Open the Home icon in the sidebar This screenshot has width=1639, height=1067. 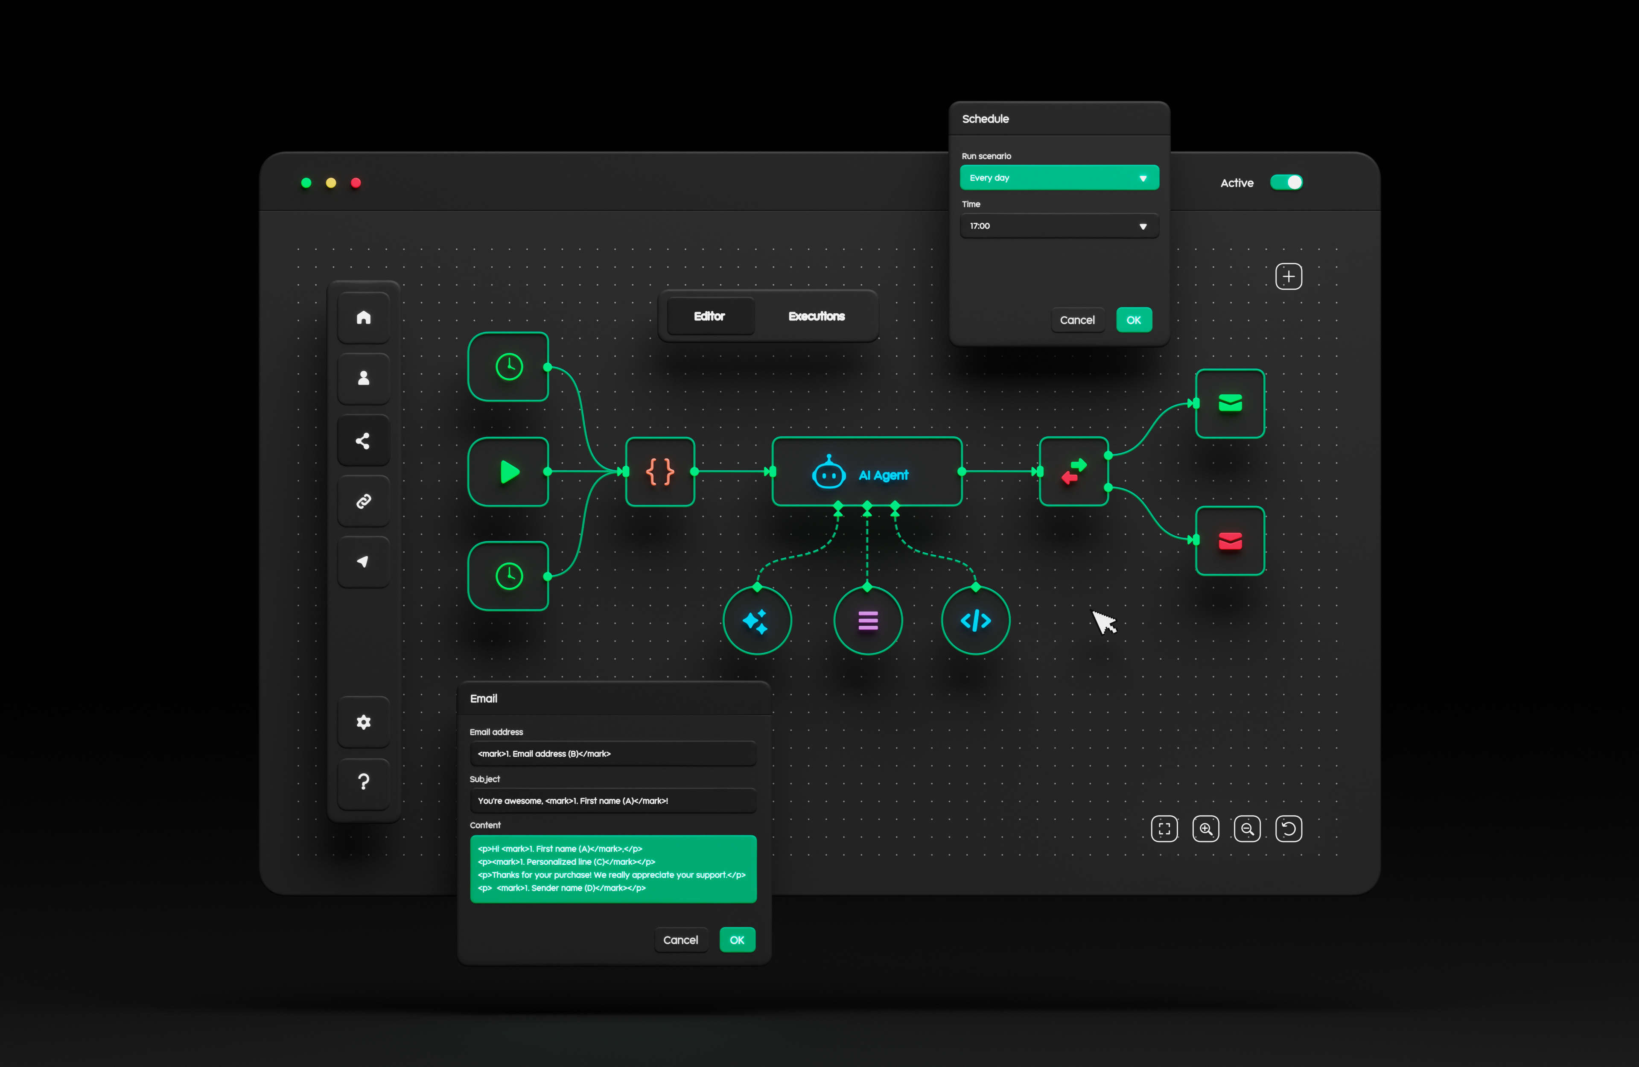pyautogui.click(x=364, y=317)
